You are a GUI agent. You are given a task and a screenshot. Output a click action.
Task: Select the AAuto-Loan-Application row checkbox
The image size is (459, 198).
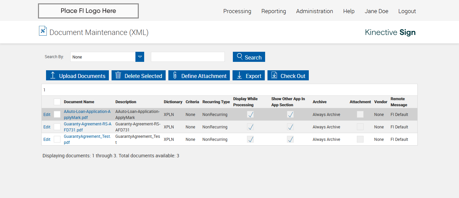(57, 114)
